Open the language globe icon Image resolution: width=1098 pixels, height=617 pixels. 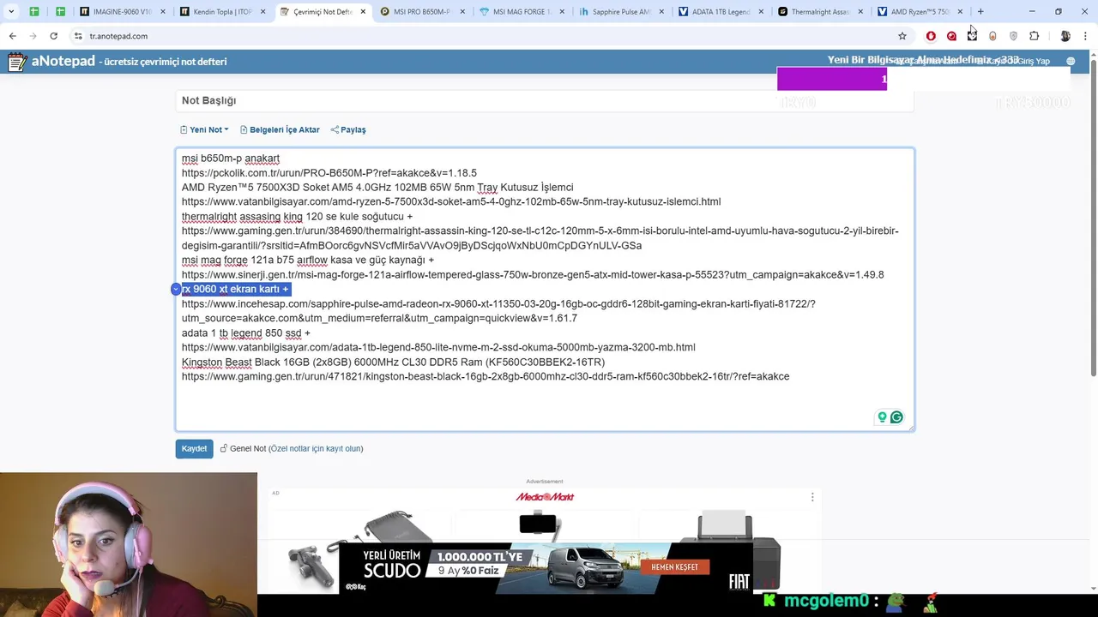tap(1071, 62)
